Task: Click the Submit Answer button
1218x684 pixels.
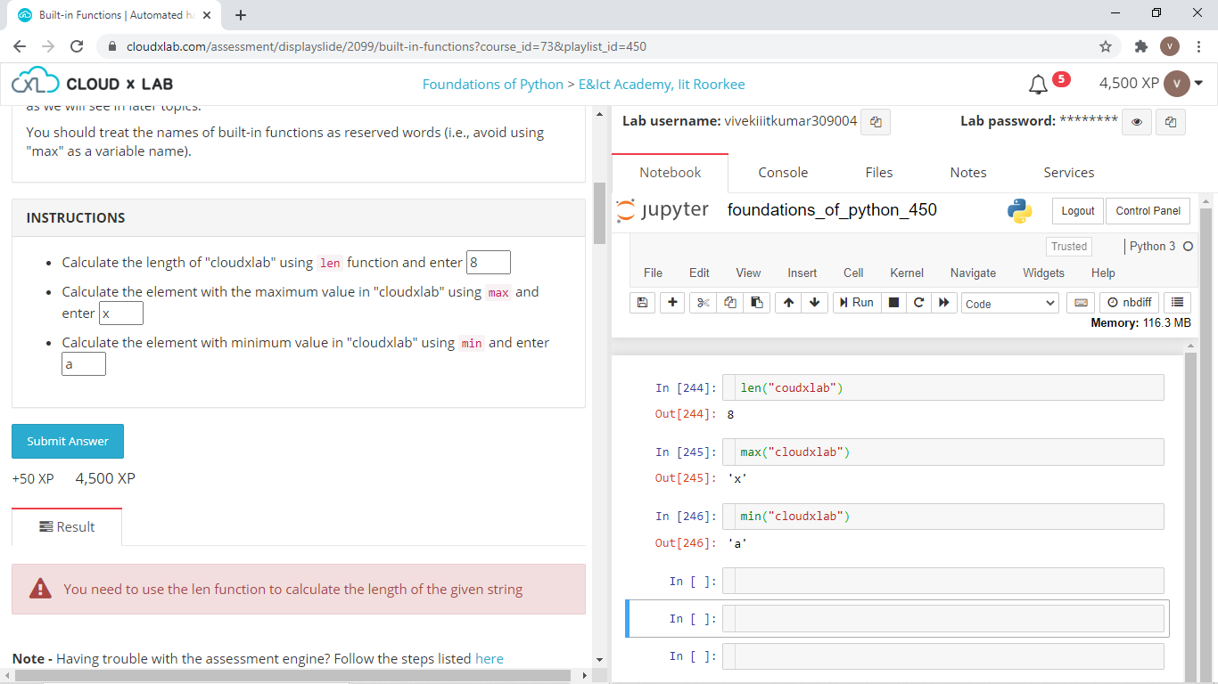Action: pyautogui.click(x=68, y=441)
